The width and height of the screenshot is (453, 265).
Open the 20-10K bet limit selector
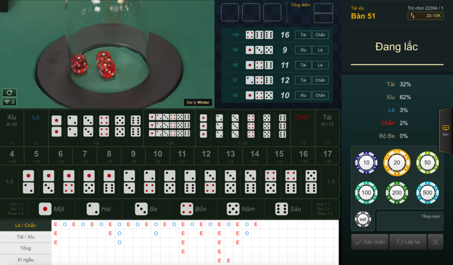425,16
